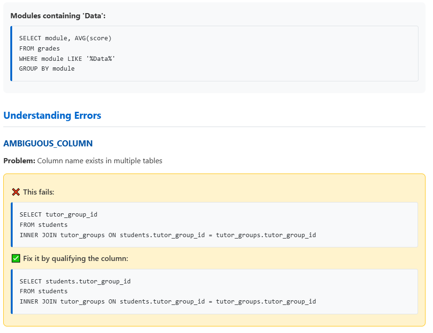This screenshot has width=433, height=333.
Task: Click the blue left bar of the grades query block
Action: (x=11, y=53)
